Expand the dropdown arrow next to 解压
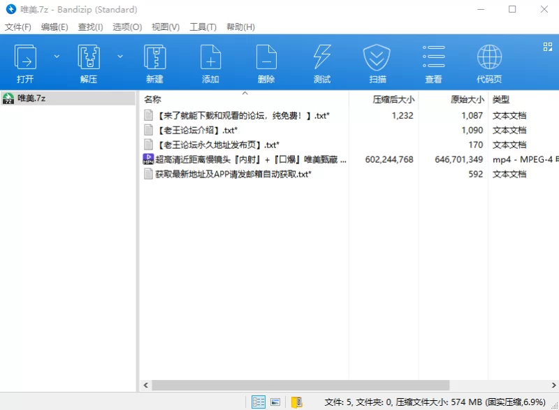Screen dimensions: 559x410 pos(119,56)
